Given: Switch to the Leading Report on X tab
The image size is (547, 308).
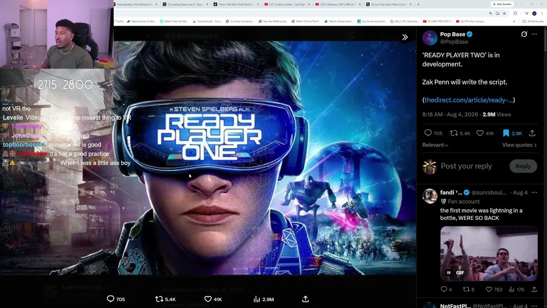Looking at the screenshot, I should (186, 4).
